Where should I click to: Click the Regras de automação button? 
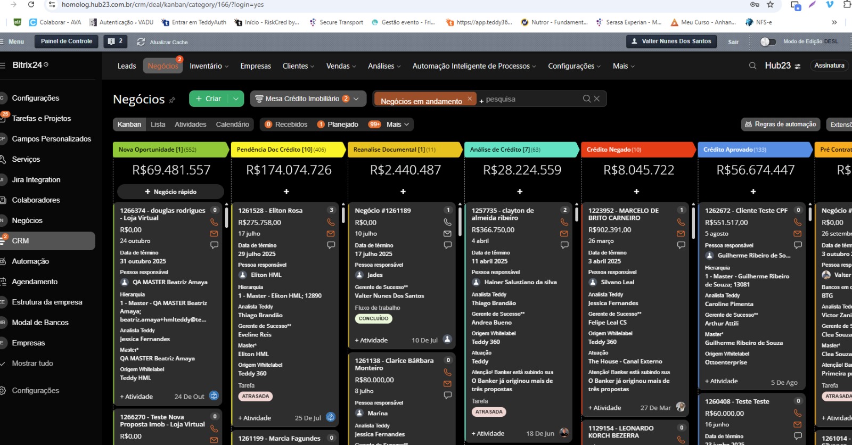pyautogui.click(x=780, y=125)
